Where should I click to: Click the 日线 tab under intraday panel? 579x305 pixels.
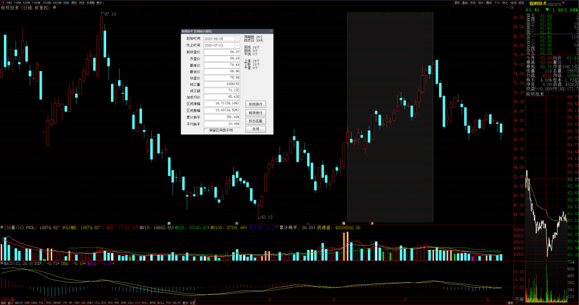(x=519, y=300)
